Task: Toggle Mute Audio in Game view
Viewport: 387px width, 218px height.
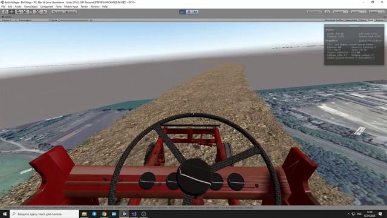Action: pos(351,20)
